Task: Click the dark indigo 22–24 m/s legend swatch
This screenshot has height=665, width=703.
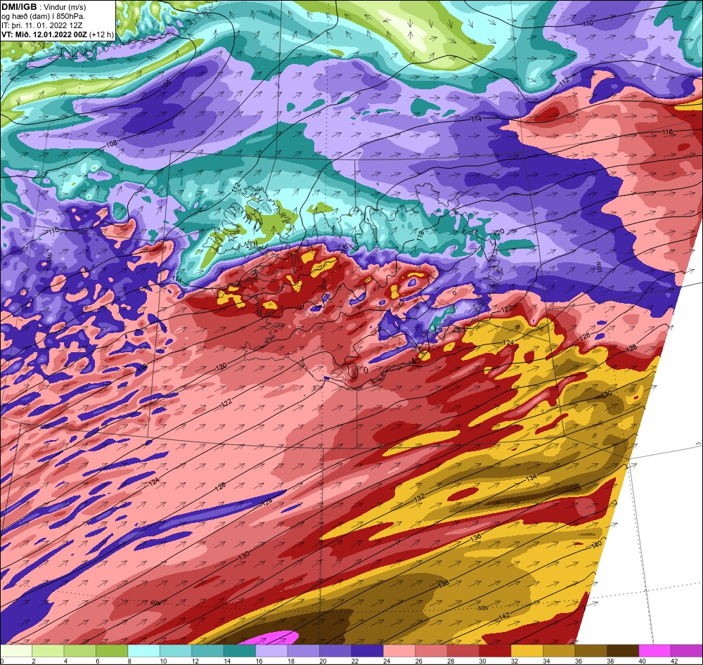Action: point(367,651)
